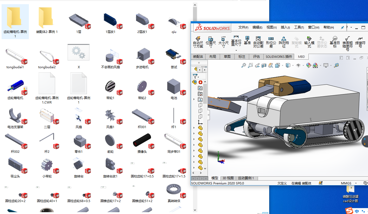Open dropdown arrow under 基本位置尺寸
The image size is (368, 214).
click(236, 50)
